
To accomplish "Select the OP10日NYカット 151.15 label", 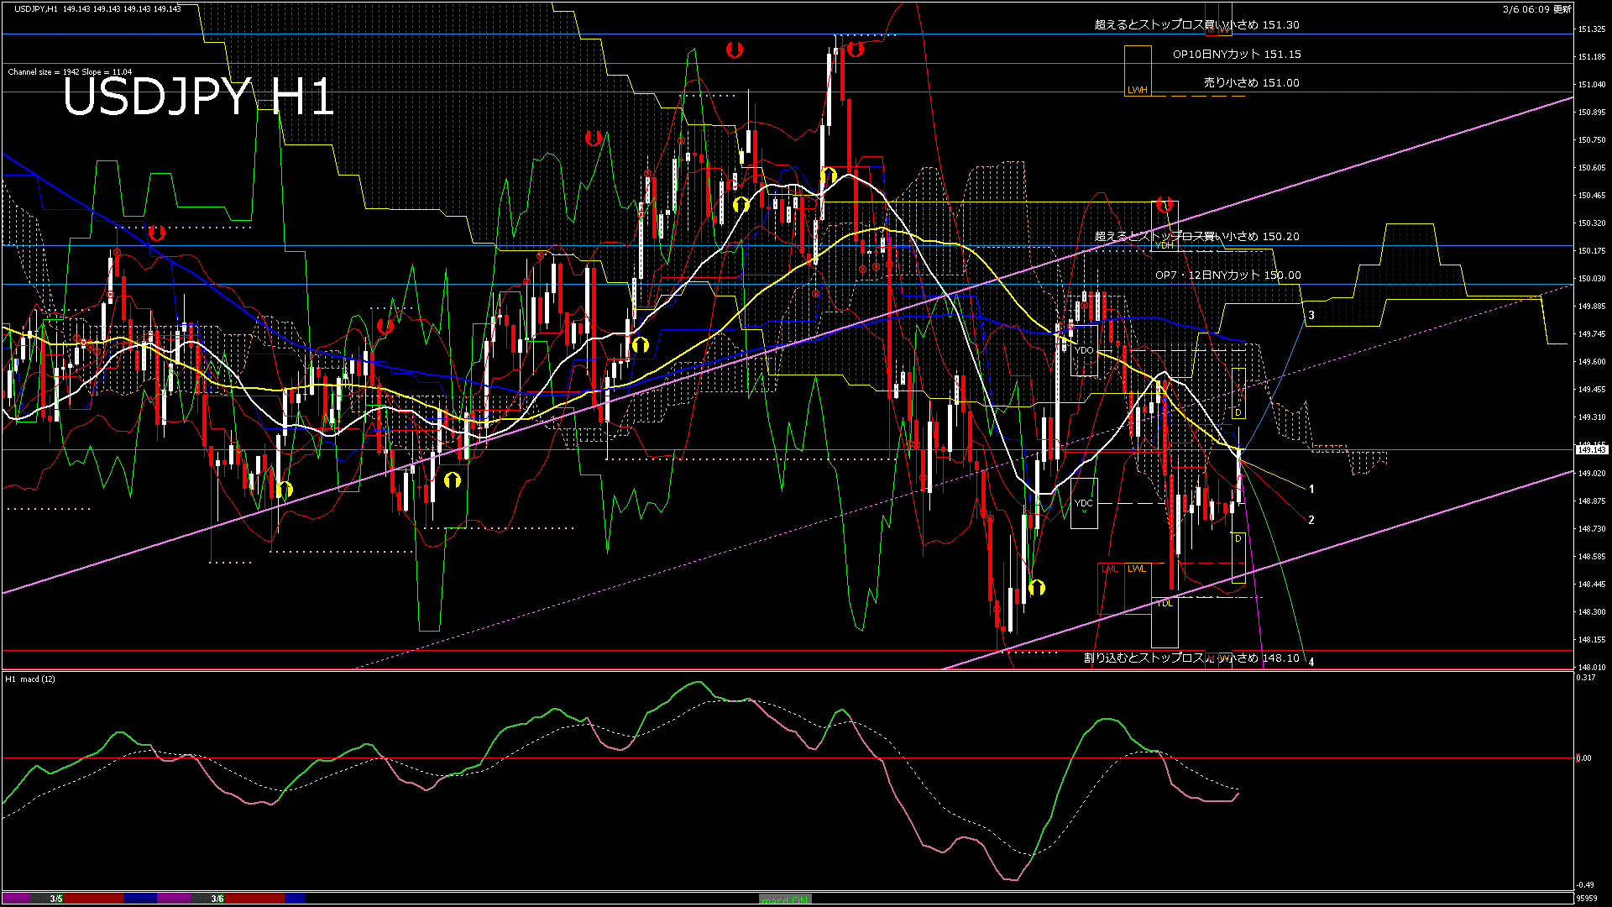I will (1237, 54).
